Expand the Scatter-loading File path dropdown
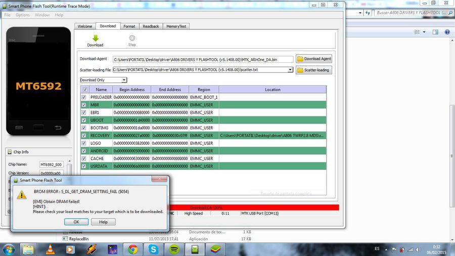Screen dimensions: 455x256 coord(290,70)
